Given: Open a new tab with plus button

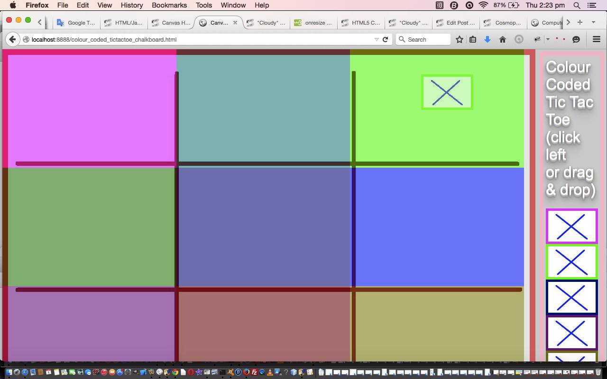Looking at the screenshot, I should pyautogui.click(x=579, y=22).
